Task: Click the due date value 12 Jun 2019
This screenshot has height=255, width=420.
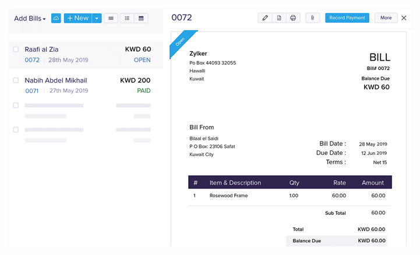Action: 374,153
